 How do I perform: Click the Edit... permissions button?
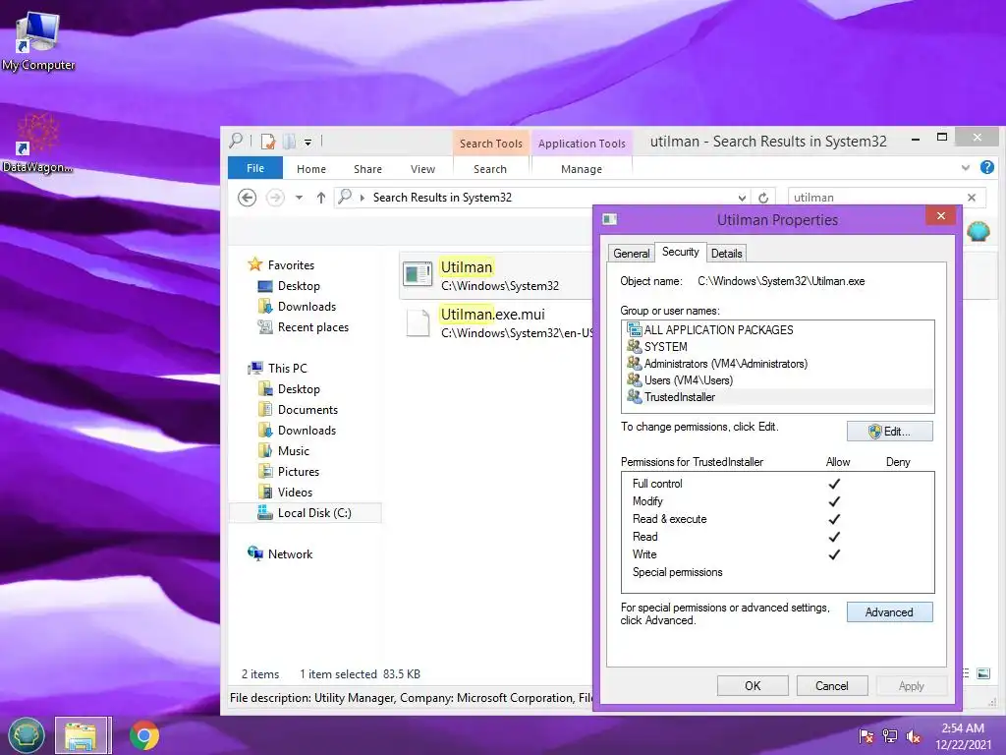[889, 432]
